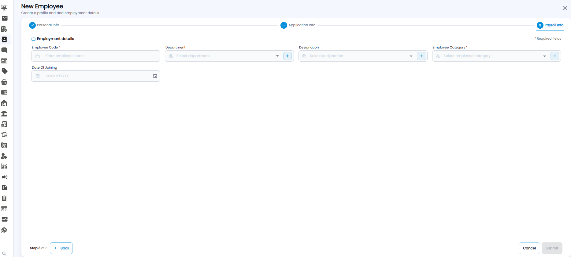This screenshot has height=257, width=571.
Task: Focus the Enter employee code field
Action: click(96, 56)
